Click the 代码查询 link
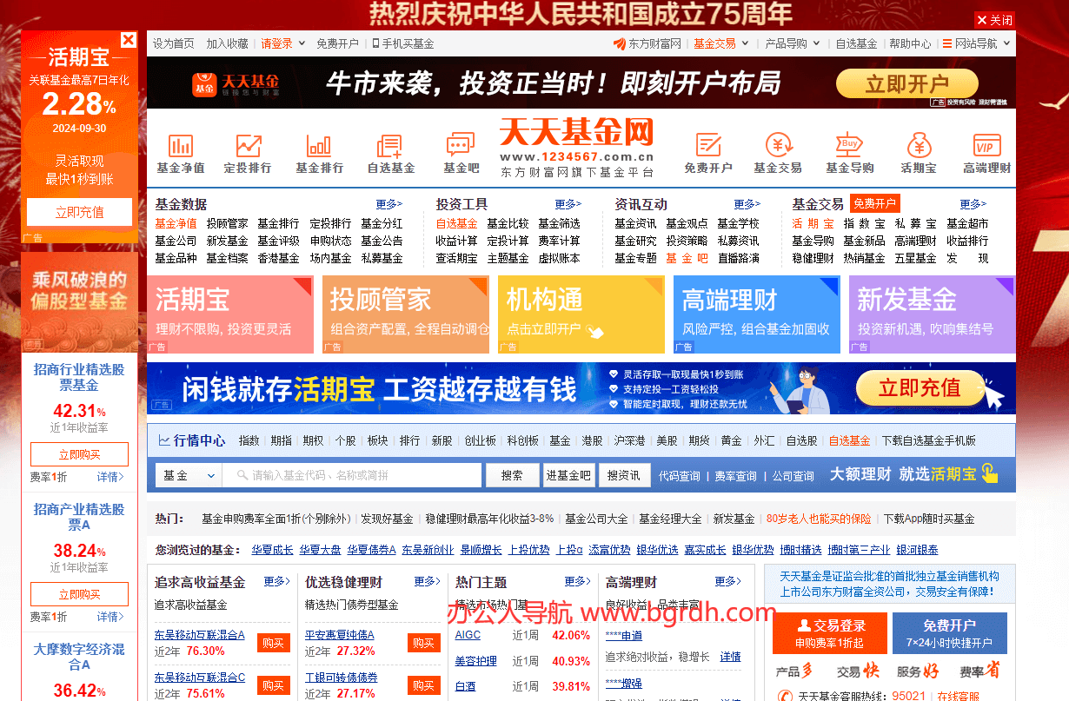 tap(680, 476)
